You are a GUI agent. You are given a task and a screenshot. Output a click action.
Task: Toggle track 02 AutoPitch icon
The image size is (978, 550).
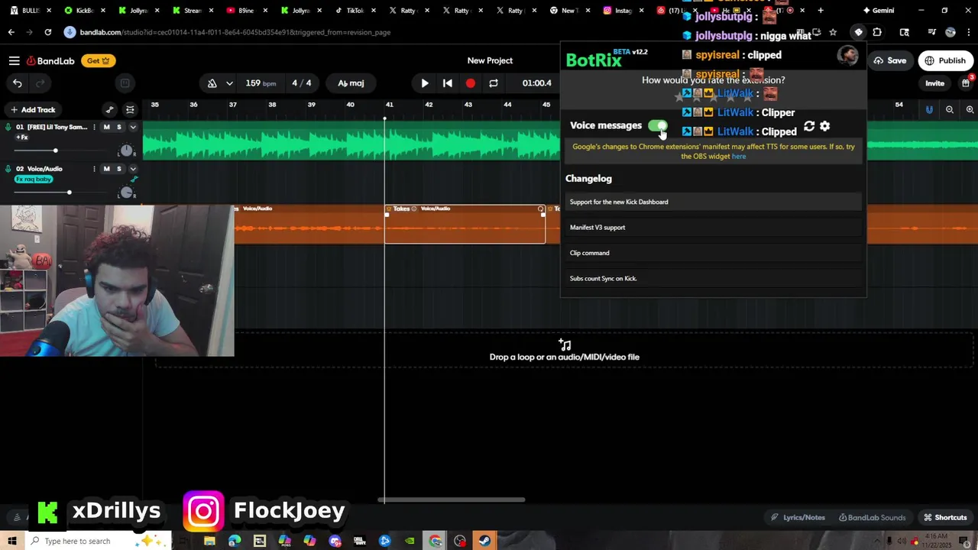tap(134, 180)
